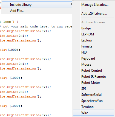Include the Temboo library
The height and width of the screenshot is (117, 115).
click(94, 107)
